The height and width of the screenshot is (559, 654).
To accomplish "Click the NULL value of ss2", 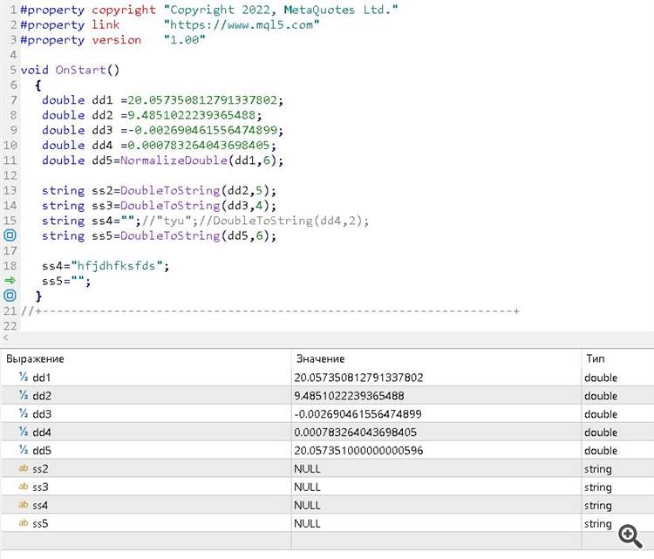I will (x=308, y=469).
